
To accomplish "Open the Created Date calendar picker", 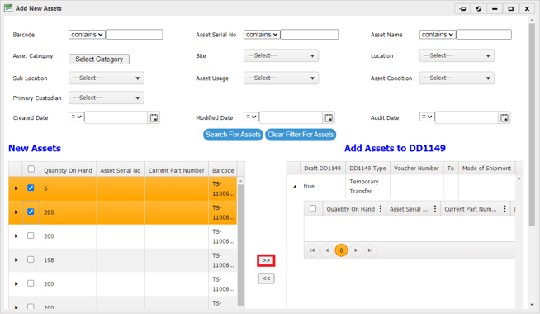I will [154, 118].
